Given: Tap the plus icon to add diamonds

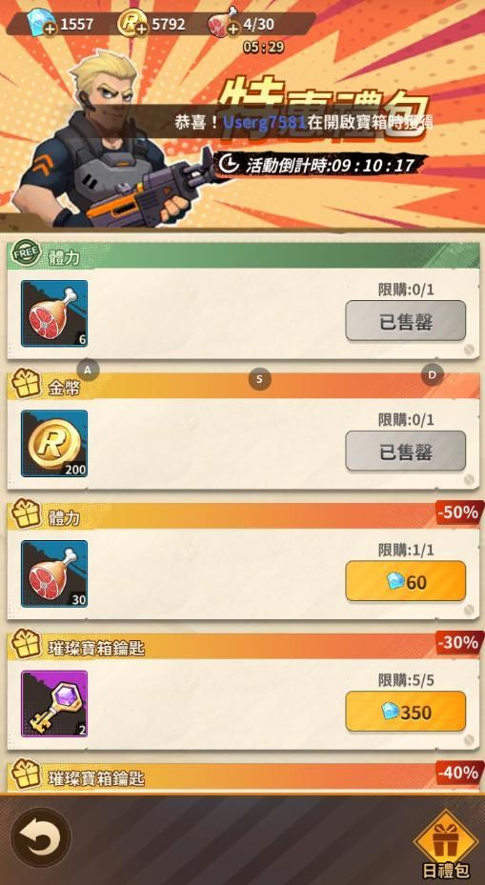Looking at the screenshot, I should tap(51, 30).
